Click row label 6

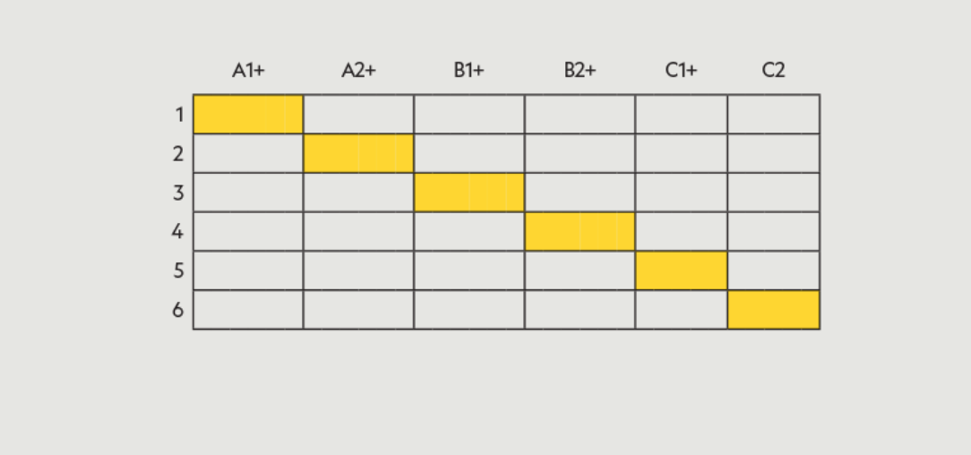point(177,310)
